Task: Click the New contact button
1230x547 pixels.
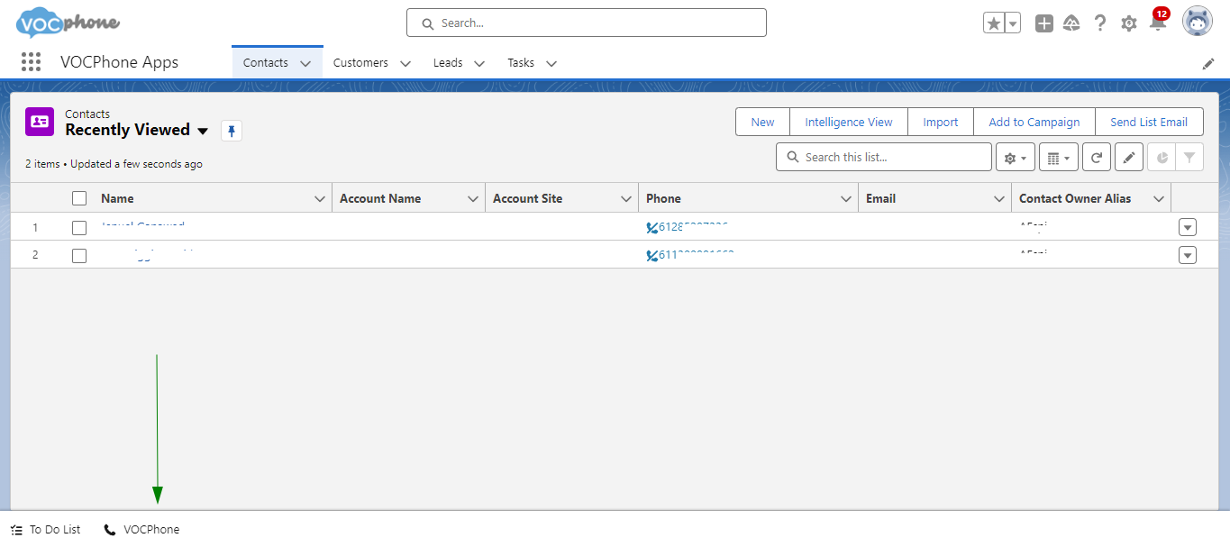Action: [x=762, y=123]
